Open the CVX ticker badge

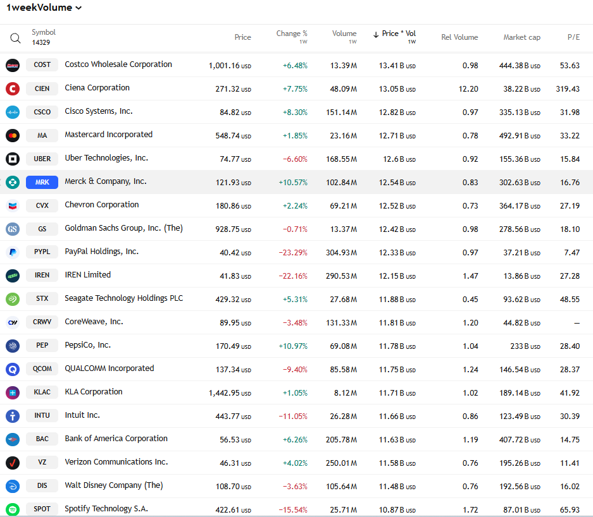[x=42, y=205]
